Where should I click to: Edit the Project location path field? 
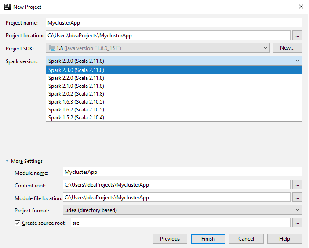168,36
